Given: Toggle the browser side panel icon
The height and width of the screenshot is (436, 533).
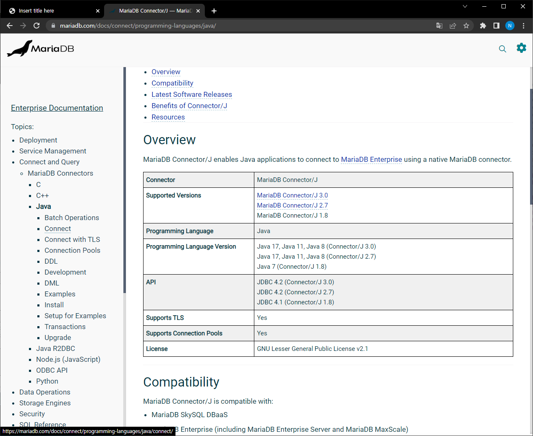Looking at the screenshot, I should tap(496, 26).
